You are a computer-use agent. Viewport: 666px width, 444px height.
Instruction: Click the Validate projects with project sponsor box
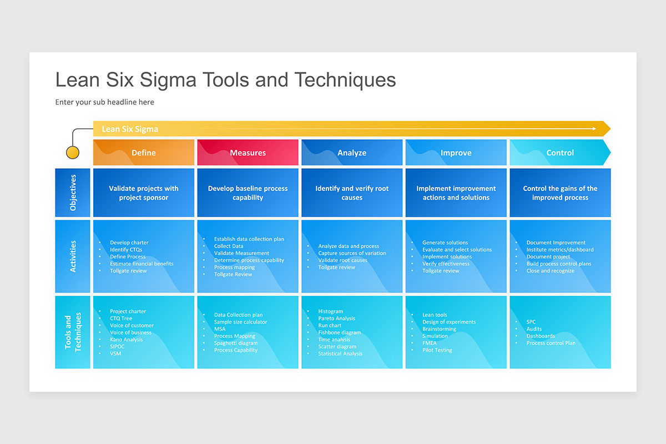click(143, 192)
